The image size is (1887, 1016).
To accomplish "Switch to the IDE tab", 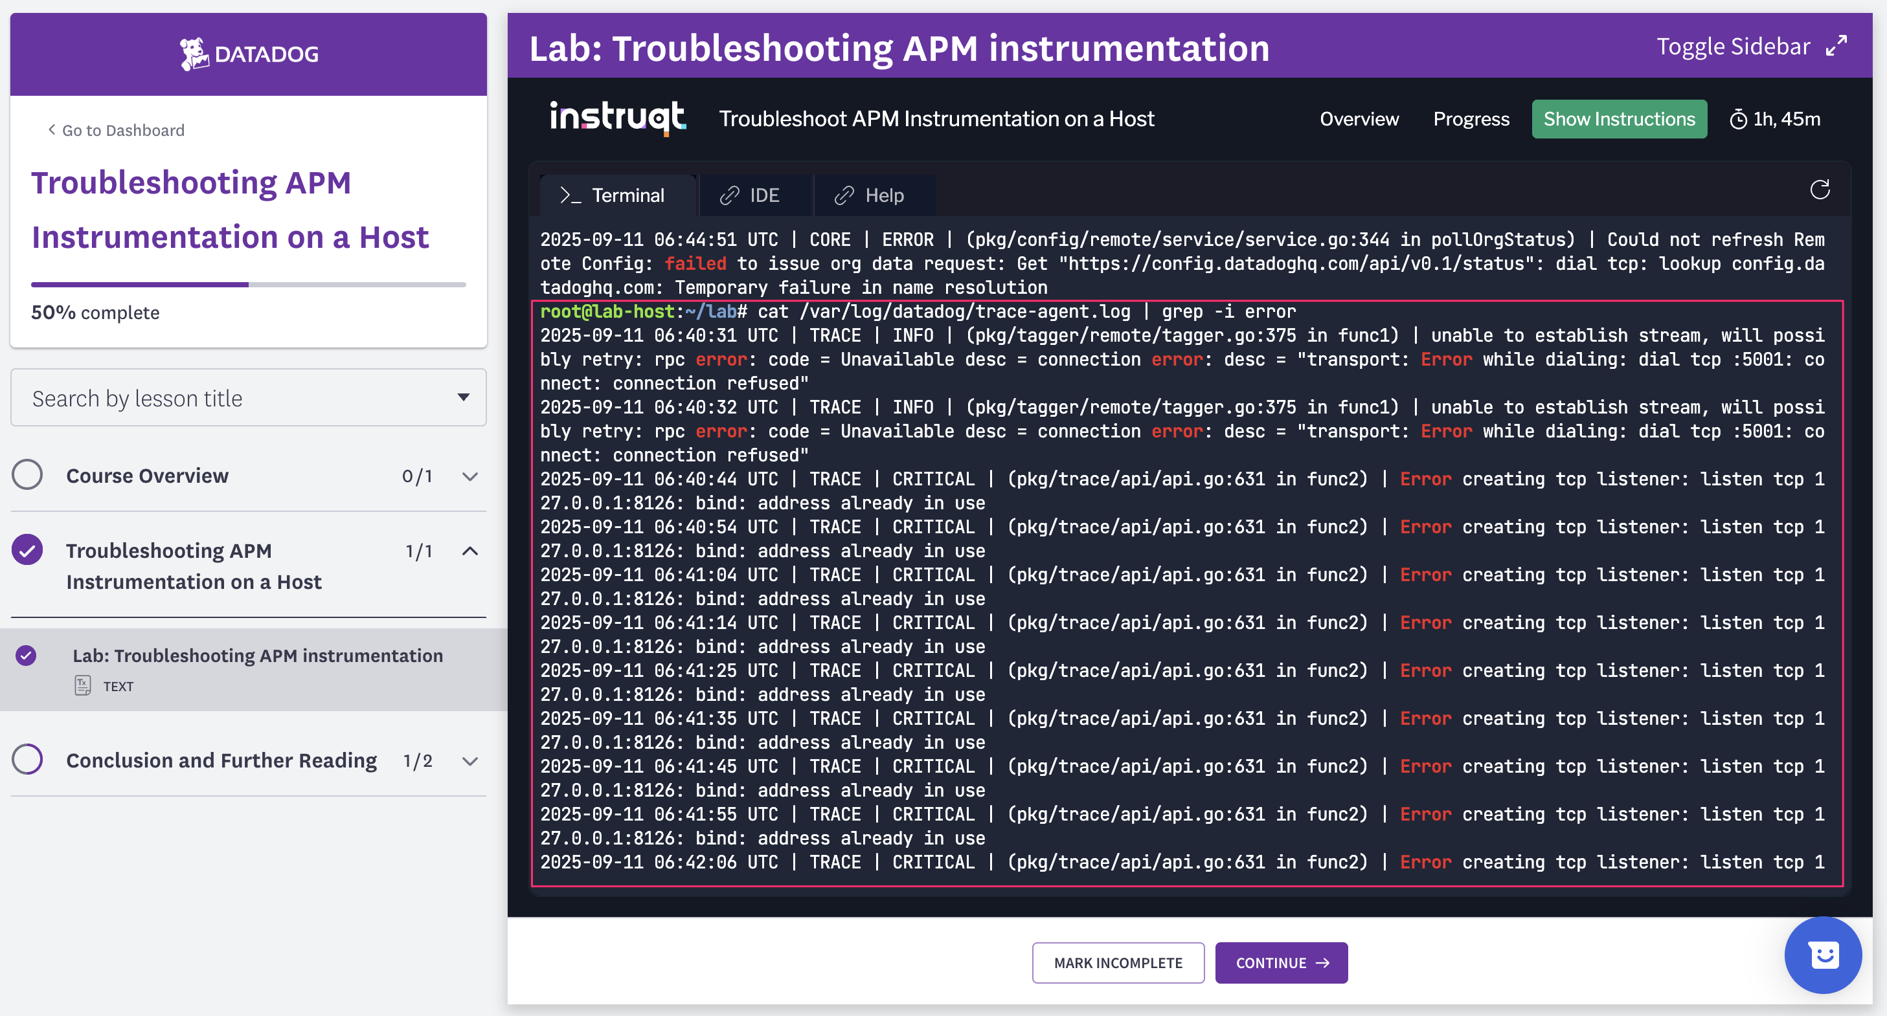I will (755, 195).
